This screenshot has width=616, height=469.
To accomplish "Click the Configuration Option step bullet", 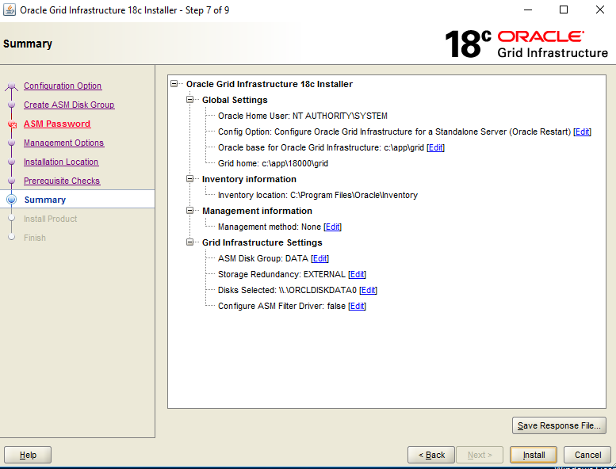I will tap(11, 86).
